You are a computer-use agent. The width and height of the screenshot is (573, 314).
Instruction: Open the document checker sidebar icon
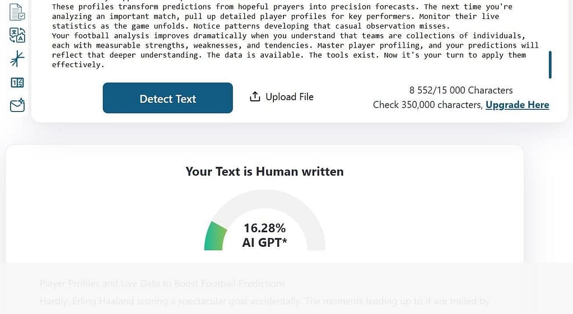(x=17, y=11)
